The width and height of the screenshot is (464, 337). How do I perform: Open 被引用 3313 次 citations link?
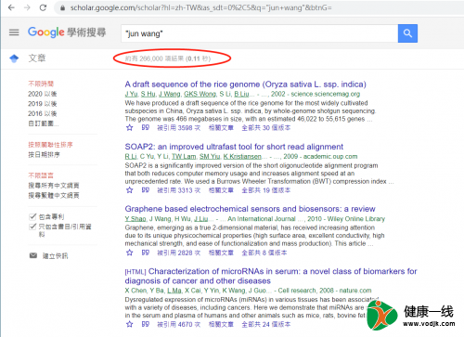(x=179, y=190)
